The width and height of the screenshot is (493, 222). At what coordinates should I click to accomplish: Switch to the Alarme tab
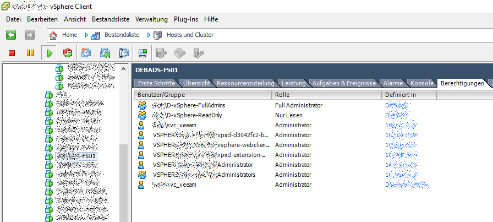pyautogui.click(x=393, y=83)
